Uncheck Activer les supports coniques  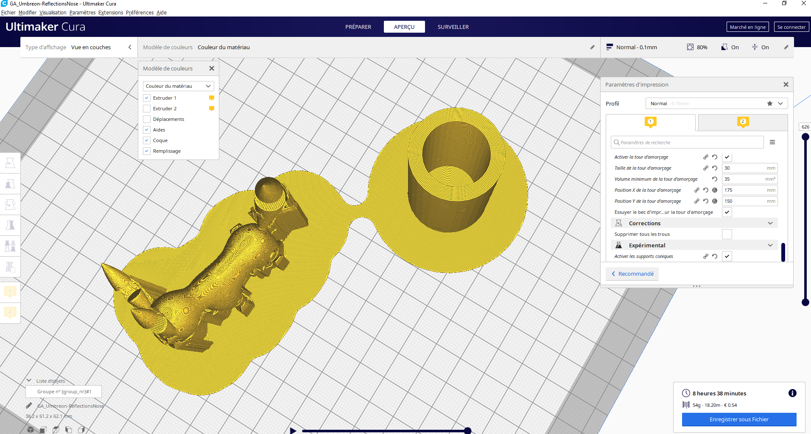point(727,256)
